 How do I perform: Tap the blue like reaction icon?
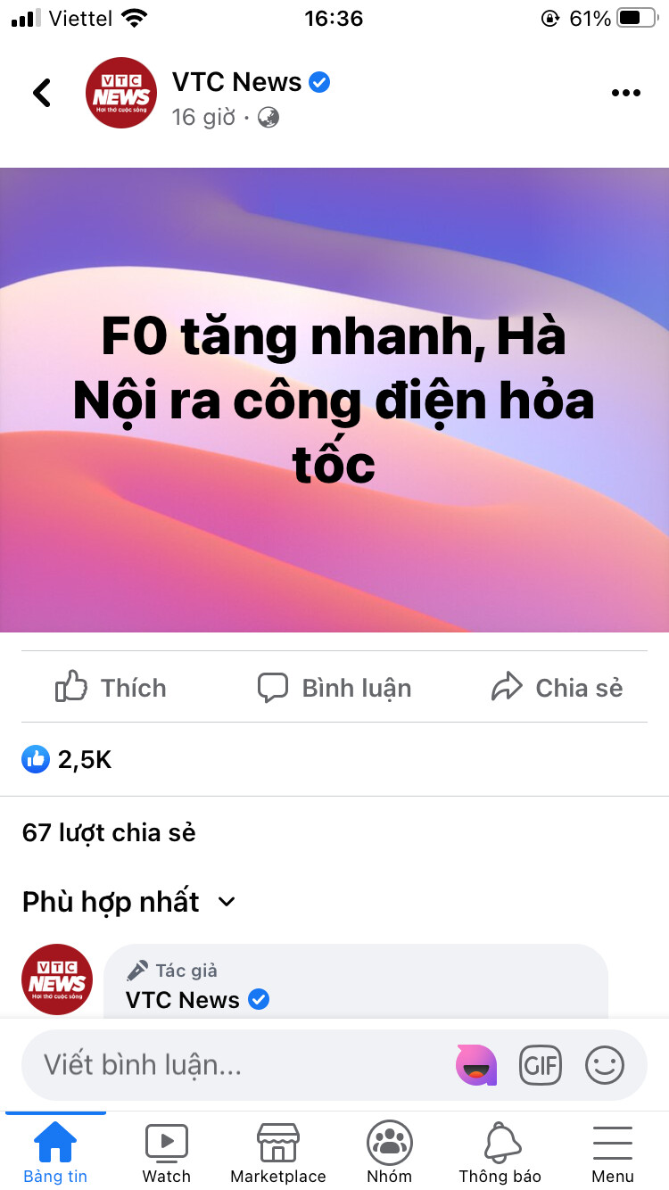[36, 759]
